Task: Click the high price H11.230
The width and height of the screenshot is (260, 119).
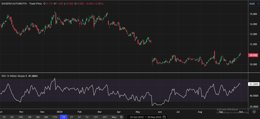Action: [58, 4]
